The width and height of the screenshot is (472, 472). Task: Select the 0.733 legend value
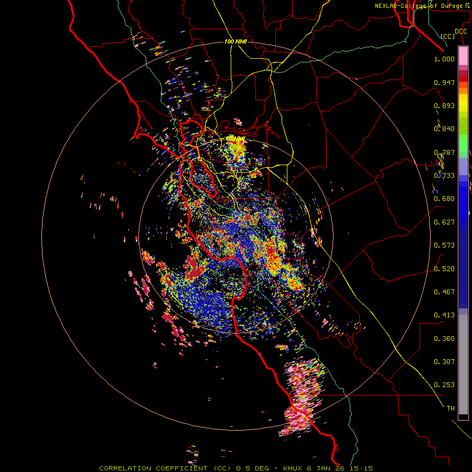(444, 176)
